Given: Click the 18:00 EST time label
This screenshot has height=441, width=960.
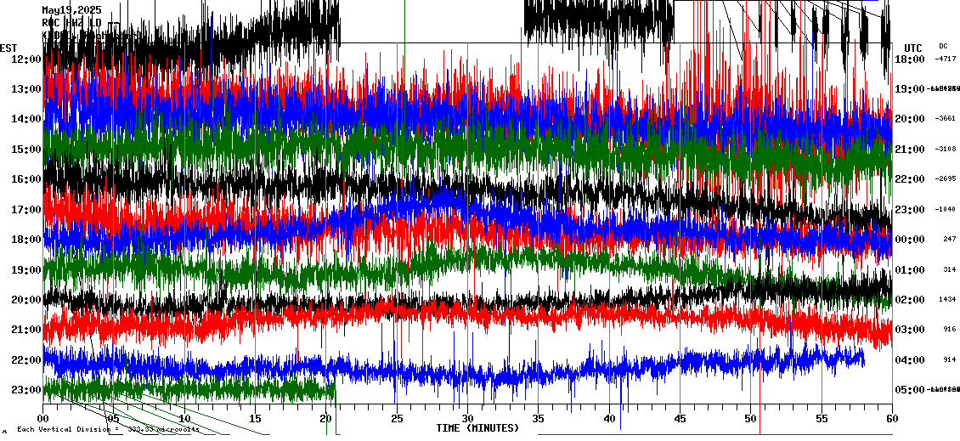Looking at the screenshot, I should coord(27,239).
